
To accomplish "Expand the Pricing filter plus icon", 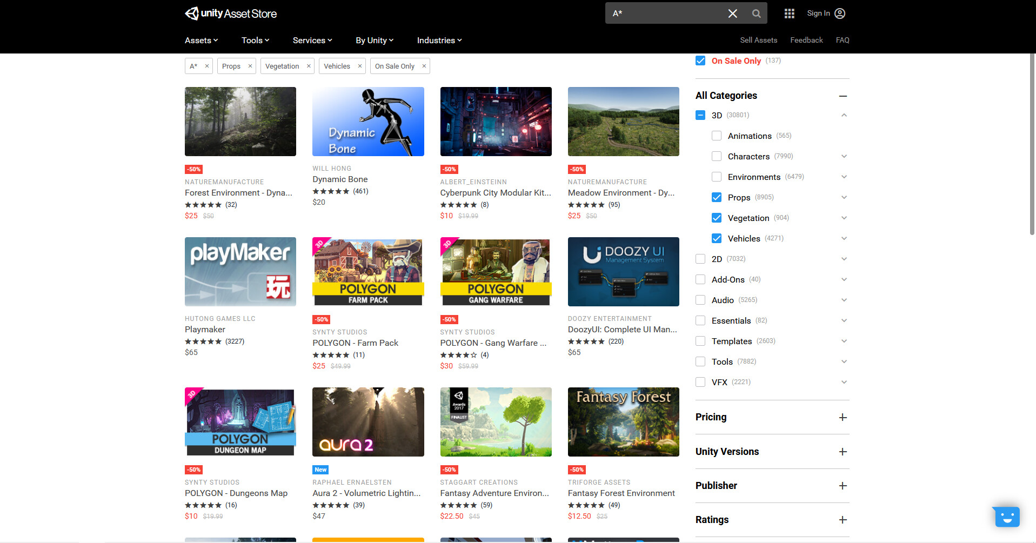I will [843, 417].
